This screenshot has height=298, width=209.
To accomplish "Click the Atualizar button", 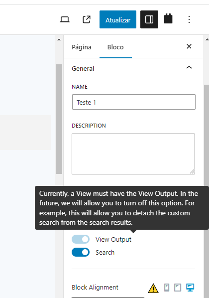I will pyautogui.click(x=118, y=19).
